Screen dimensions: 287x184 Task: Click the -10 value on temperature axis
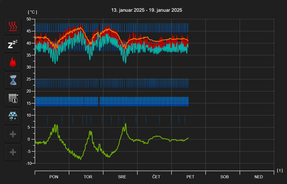[29, 163]
